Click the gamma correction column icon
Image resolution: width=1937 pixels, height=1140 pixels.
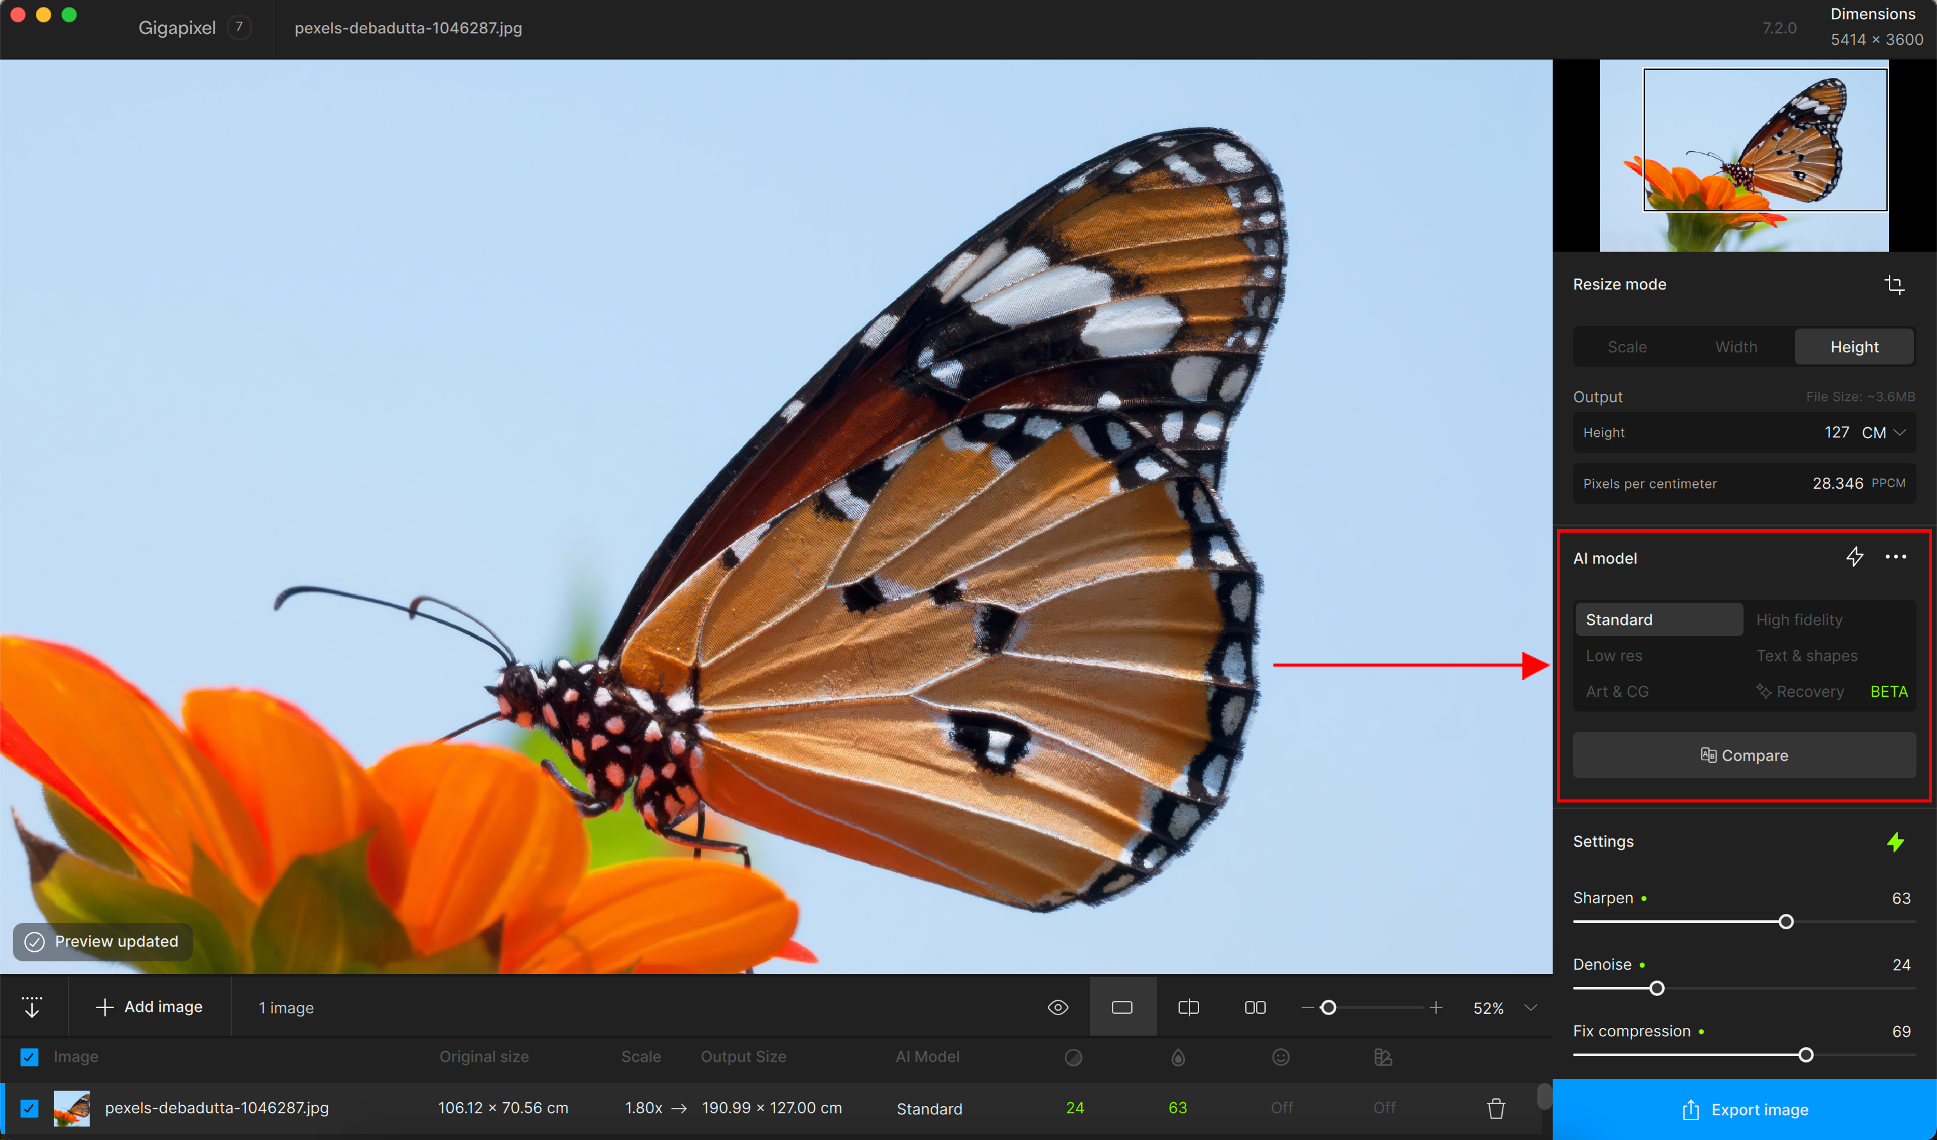coord(1383,1058)
